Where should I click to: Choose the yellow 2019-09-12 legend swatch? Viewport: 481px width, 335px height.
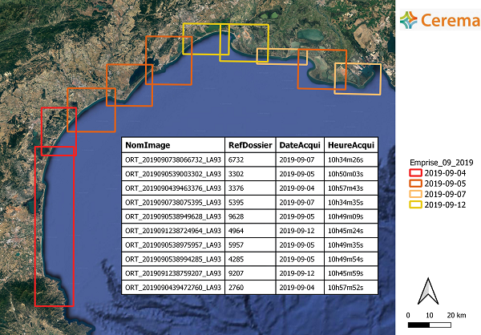[x=416, y=205]
